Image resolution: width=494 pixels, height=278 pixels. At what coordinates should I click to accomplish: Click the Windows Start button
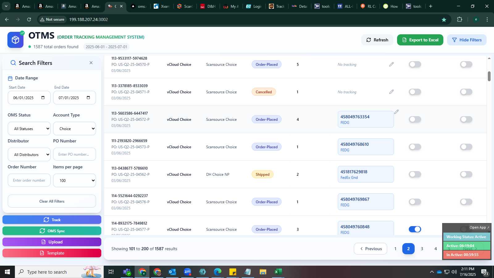click(x=7, y=272)
